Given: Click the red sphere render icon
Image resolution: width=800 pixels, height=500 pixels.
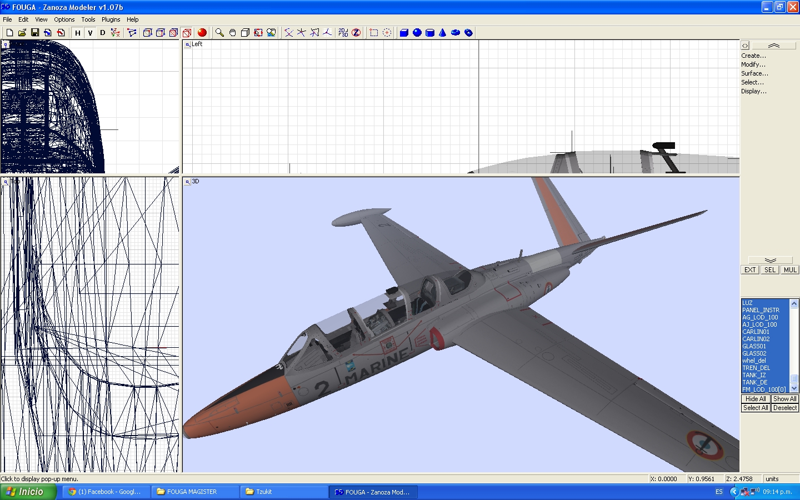Looking at the screenshot, I should point(202,33).
